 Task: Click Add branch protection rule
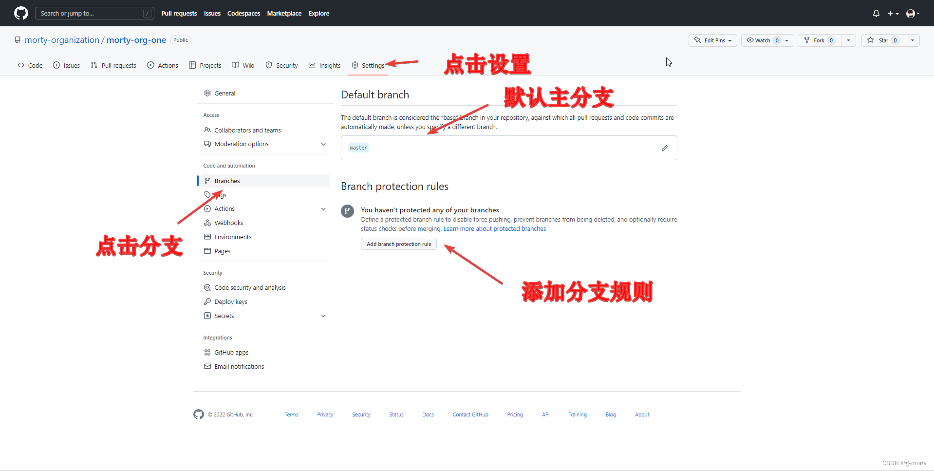(x=399, y=244)
